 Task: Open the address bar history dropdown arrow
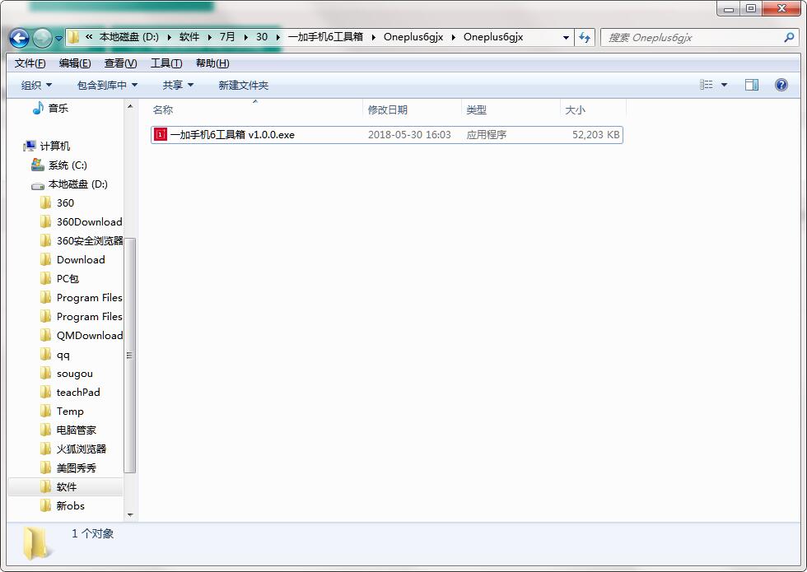566,37
